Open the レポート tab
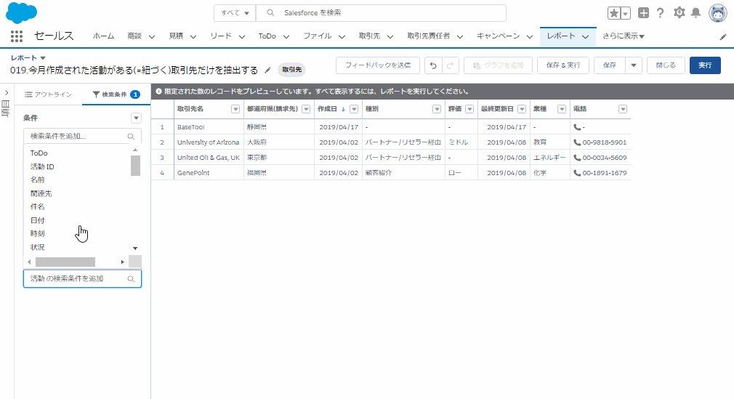This screenshot has height=399, width=734. coord(561,36)
